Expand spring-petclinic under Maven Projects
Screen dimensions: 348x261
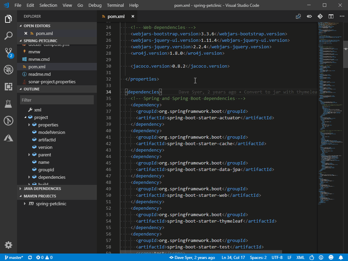[24, 204]
